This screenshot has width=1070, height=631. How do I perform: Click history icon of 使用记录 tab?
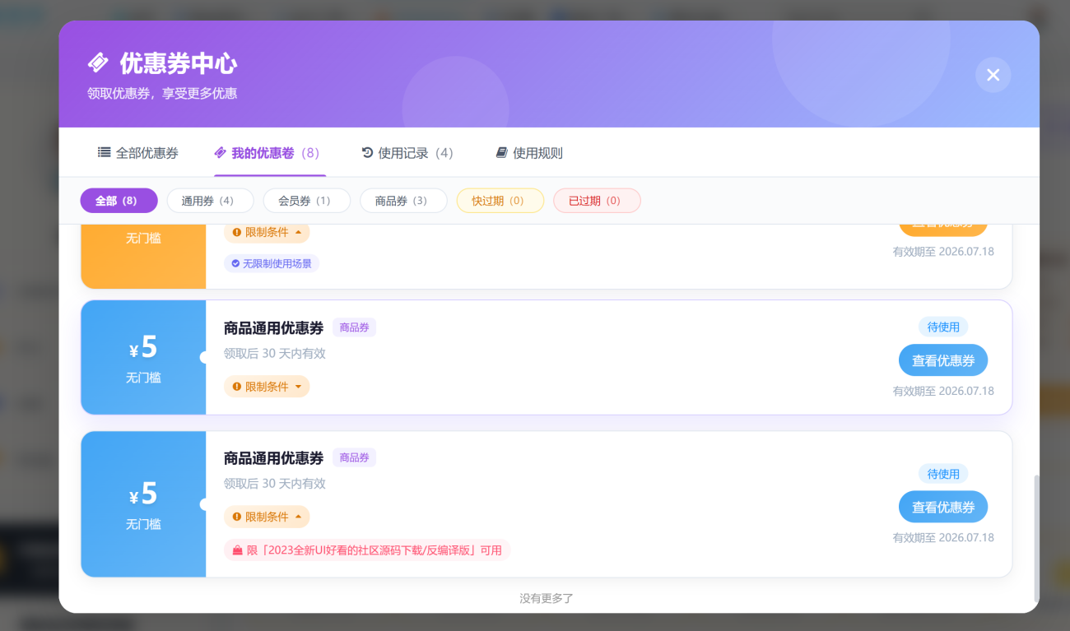point(367,153)
